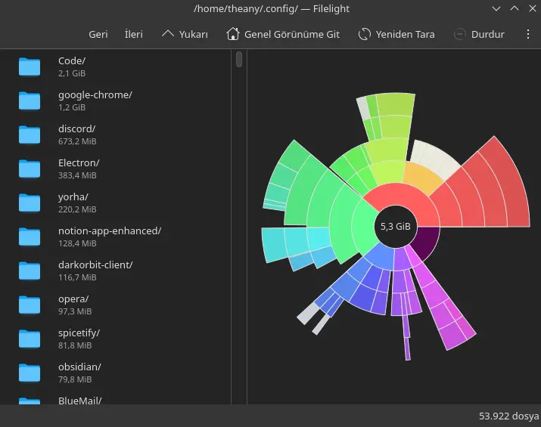Screen dimensions: 541x427
Task: Select the discord/ entry name
Action: tap(76, 129)
